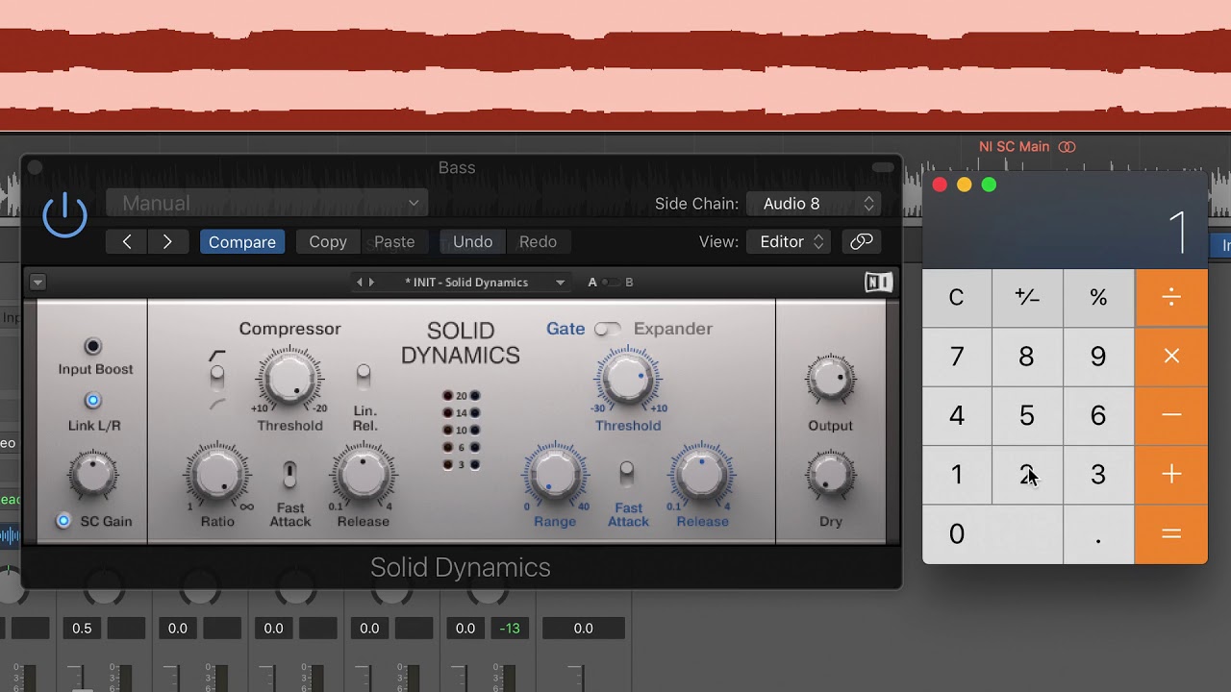Toggle the Link L/R button
Screen dimensions: 1231x692
point(93,401)
